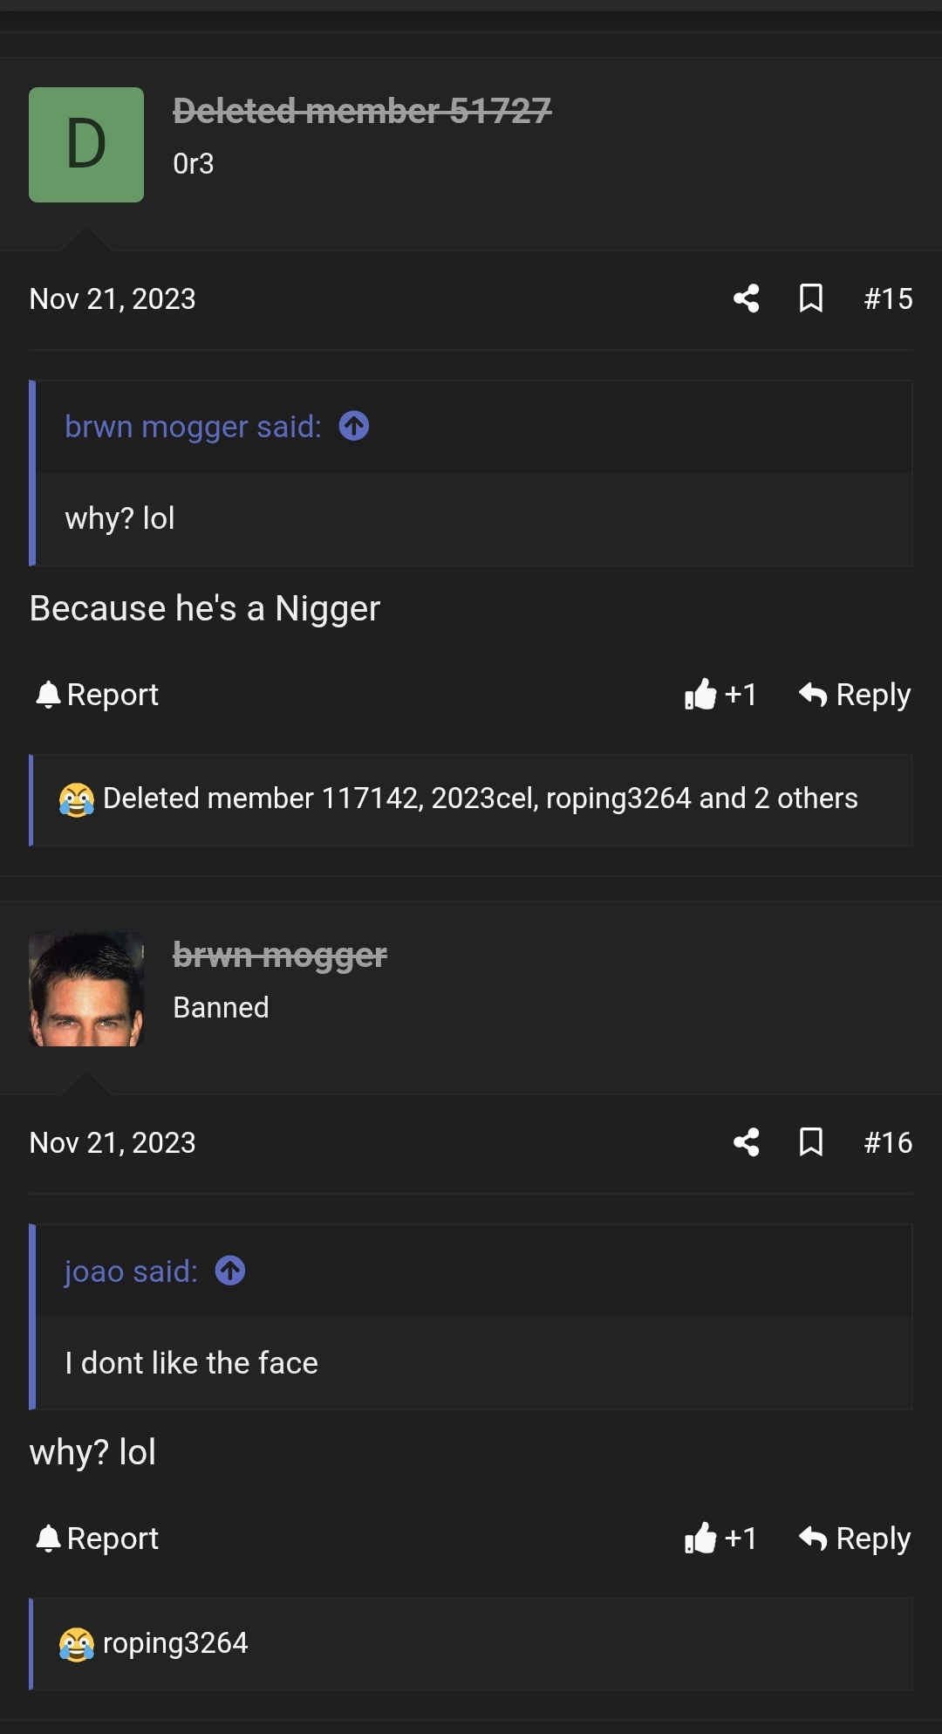Report post #15 with bell icon
This screenshot has width=942, height=1734.
coord(97,695)
